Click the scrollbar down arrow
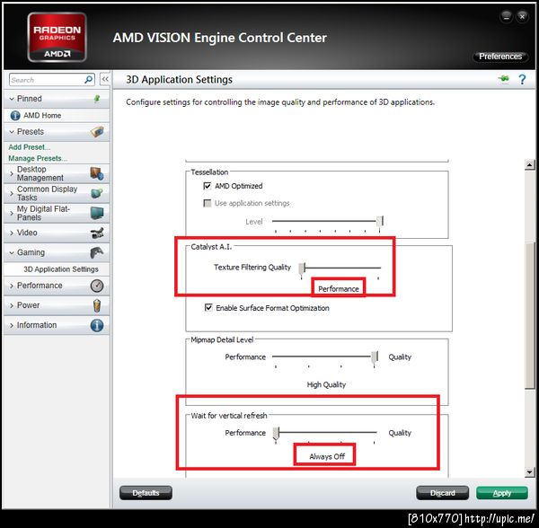The height and width of the screenshot is (528, 539). pos(530,472)
